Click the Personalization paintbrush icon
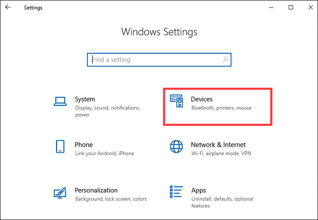The height and width of the screenshot is (220, 318). (x=60, y=192)
